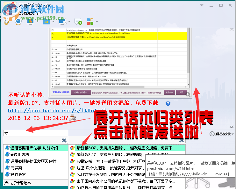Screen dimensions: 236x189
Task: Click the magnifier icon on the chat image
Action: [x=188, y=94]
